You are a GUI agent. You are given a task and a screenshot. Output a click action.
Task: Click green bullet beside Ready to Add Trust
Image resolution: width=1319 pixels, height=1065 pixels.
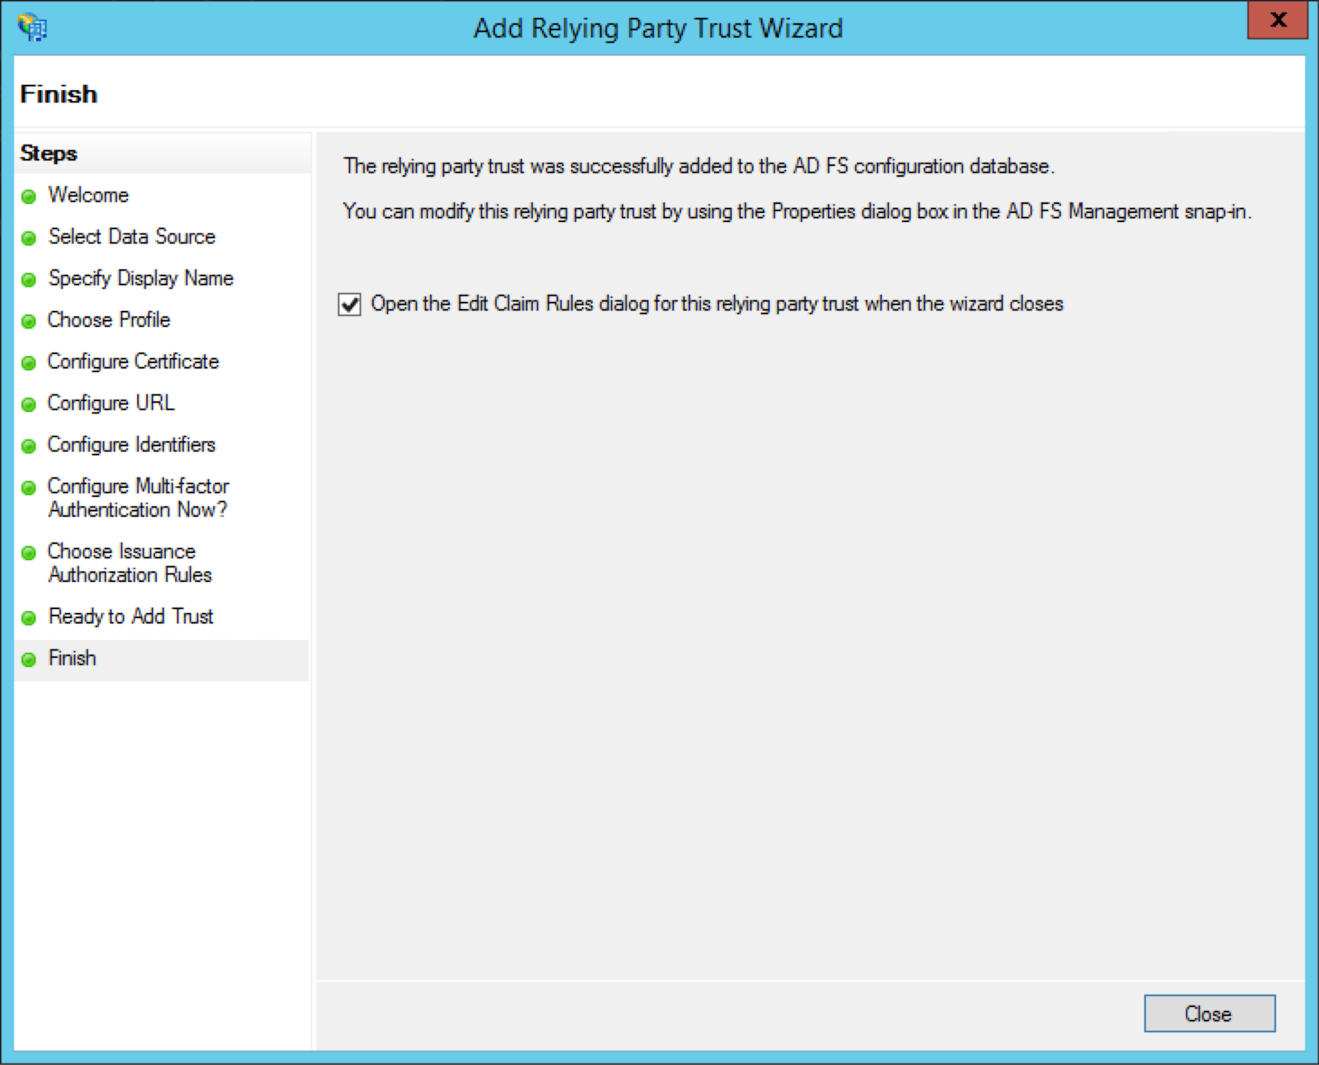tap(28, 618)
